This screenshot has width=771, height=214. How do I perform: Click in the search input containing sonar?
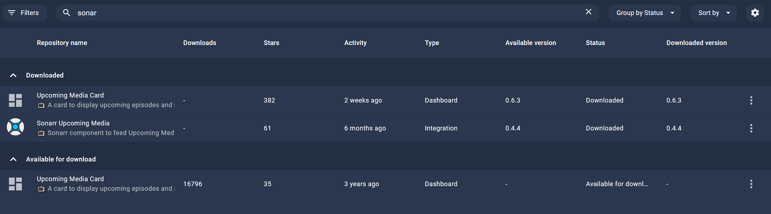(x=322, y=13)
